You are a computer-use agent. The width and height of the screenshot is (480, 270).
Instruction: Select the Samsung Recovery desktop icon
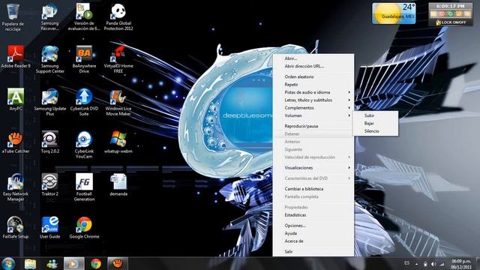tap(49, 17)
